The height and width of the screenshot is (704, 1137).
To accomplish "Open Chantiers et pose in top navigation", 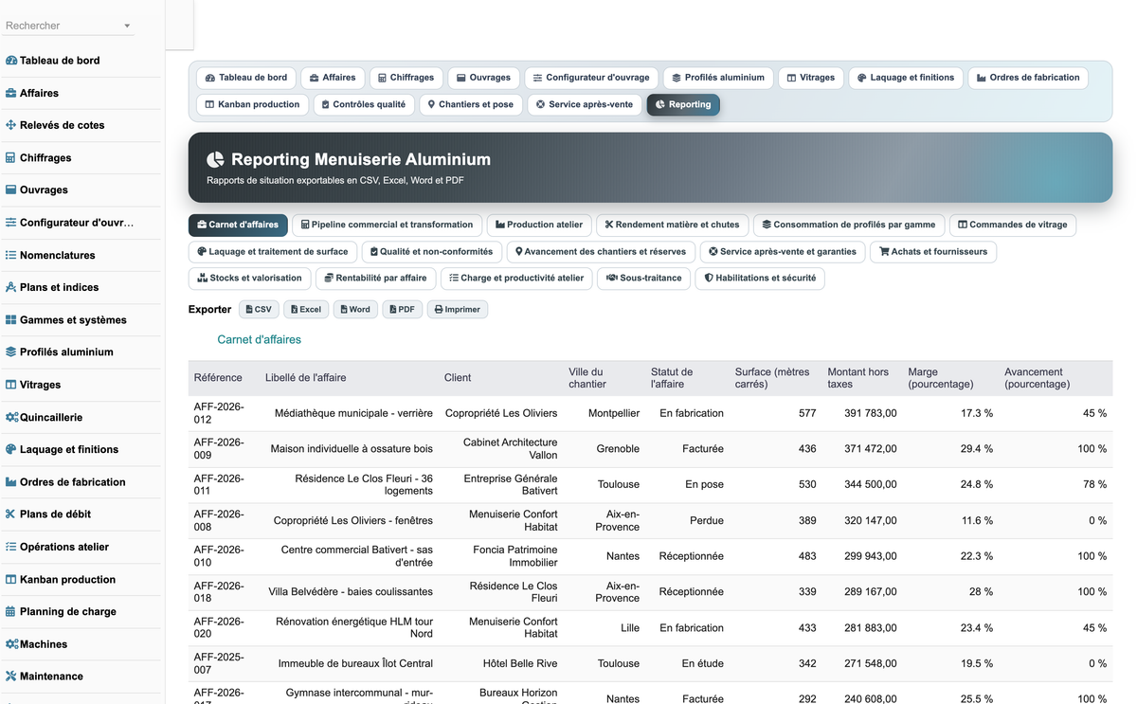I will (x=471, y=104).
